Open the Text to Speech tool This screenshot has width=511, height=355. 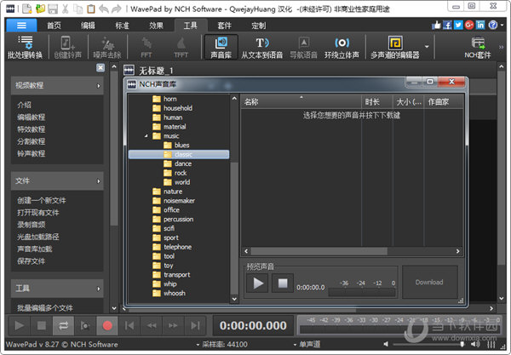click(x=262, y=48)
